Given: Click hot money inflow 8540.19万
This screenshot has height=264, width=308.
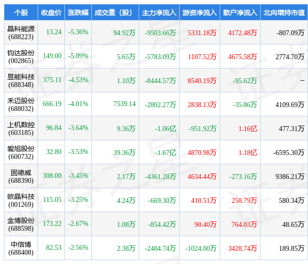Looking at the screenshot, I should pyautogui.click(x=202, y=81).
